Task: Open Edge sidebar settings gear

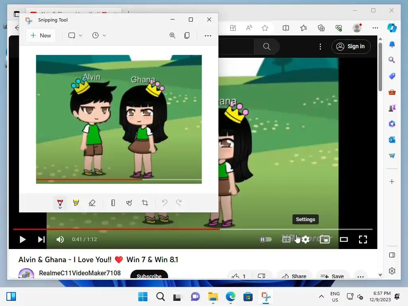Action: pos(392,271)
